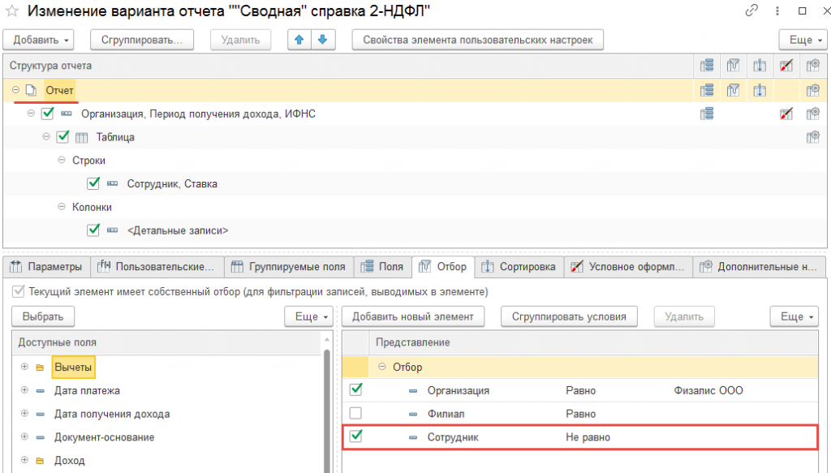This screenshot has height=473, width=831.
Task: Click fields icon in structure header
Action: coord(707,66)
